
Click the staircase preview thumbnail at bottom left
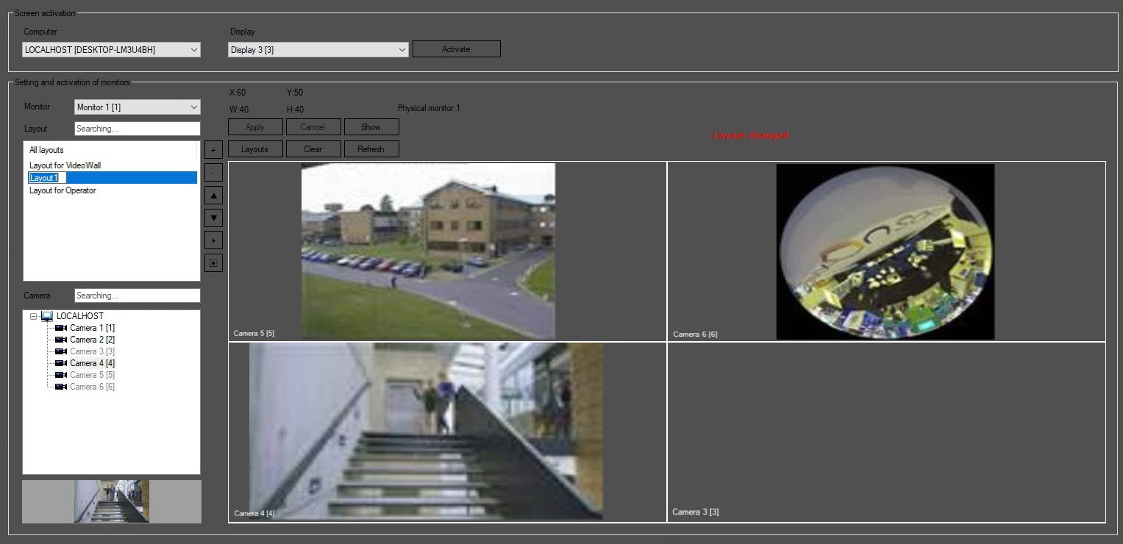pyautogui.click(x=112, y=501)
